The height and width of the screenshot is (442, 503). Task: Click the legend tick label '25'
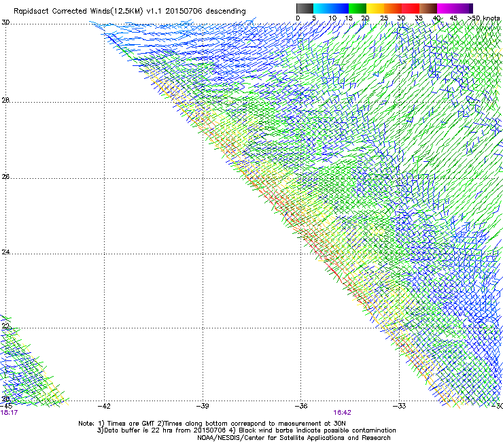[384, 18]
